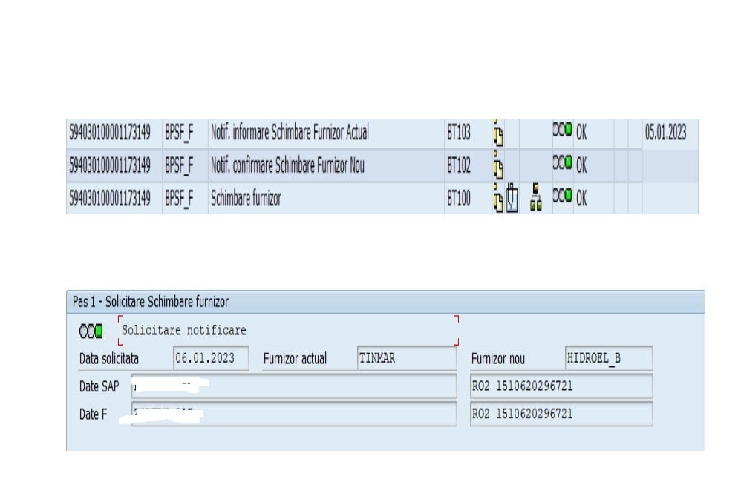Open the hierarchy tree icon in BT100 row
Image resolution: width=741 pixels, height=499 pixels.
[535, 199]
